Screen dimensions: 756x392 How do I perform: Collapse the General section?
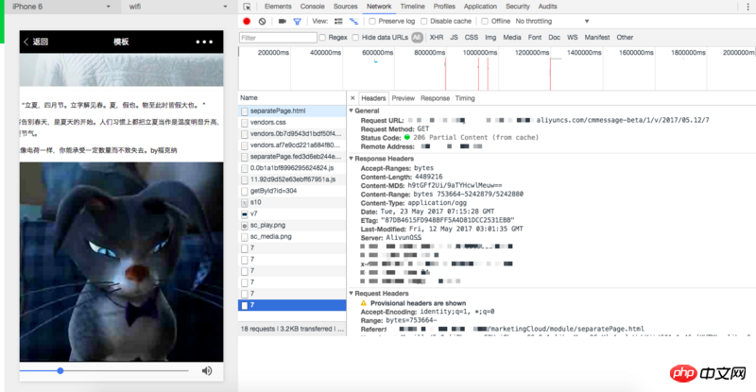click(x=352, y=111)
